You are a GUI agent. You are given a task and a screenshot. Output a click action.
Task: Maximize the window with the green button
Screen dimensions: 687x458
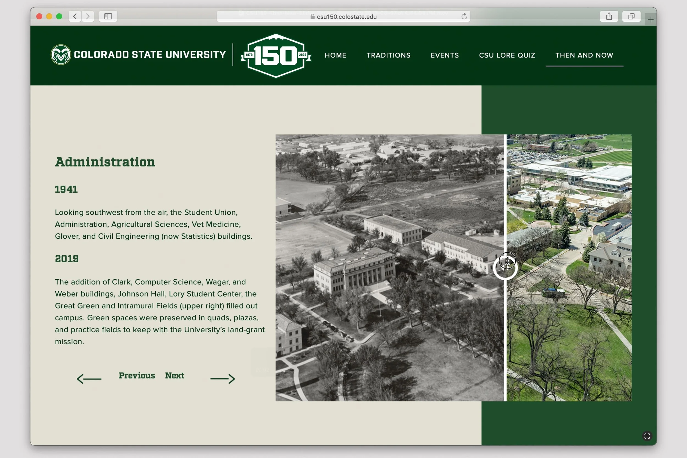(59, 16)
